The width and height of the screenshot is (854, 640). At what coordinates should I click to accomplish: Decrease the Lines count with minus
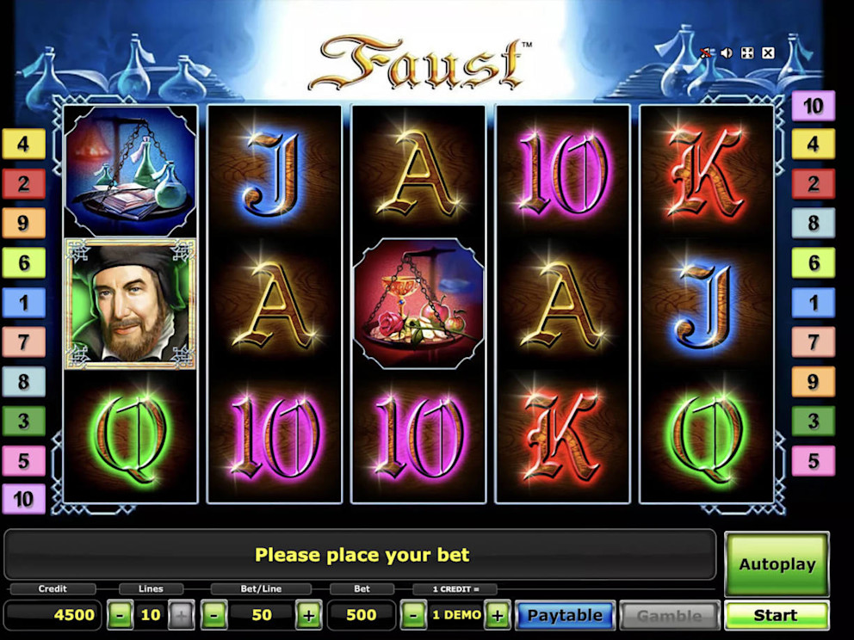[120, 615]
